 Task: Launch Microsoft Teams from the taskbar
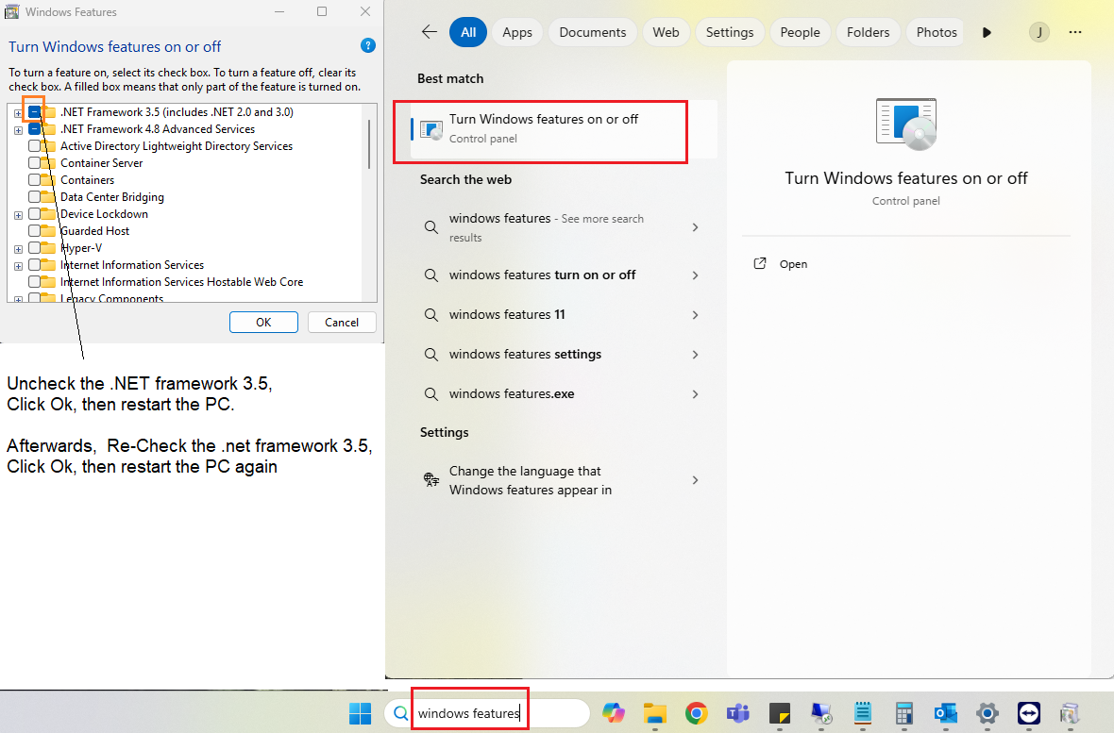(x=737, y=713)
